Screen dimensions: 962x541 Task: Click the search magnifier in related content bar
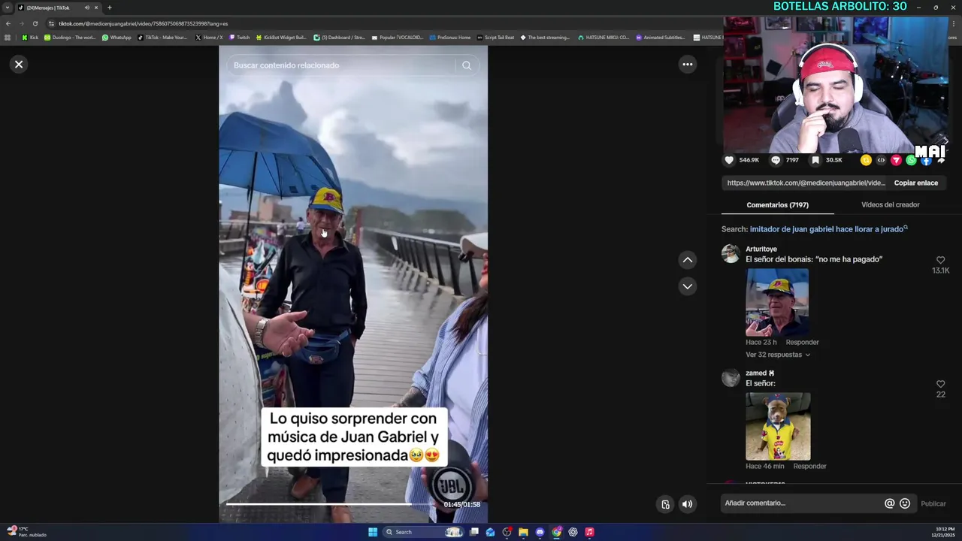[467, 65]
